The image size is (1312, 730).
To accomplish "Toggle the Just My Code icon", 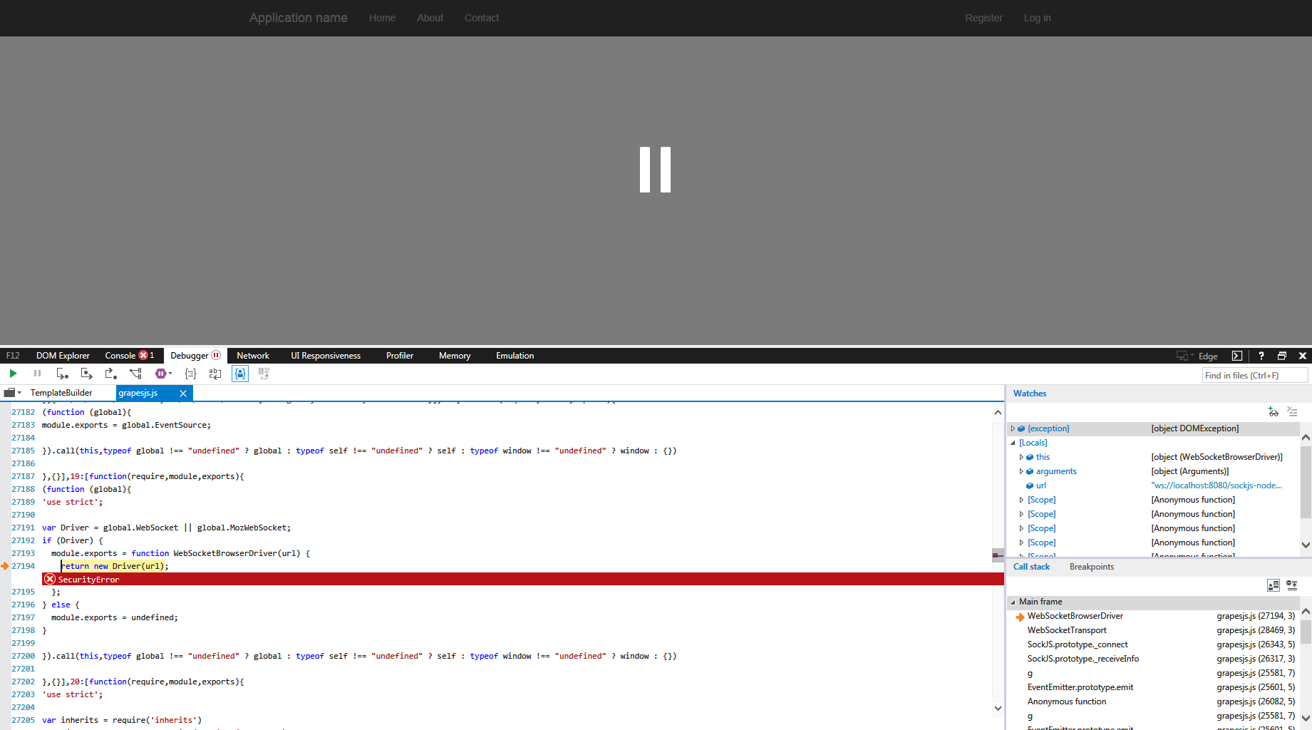I will (240, 374).
